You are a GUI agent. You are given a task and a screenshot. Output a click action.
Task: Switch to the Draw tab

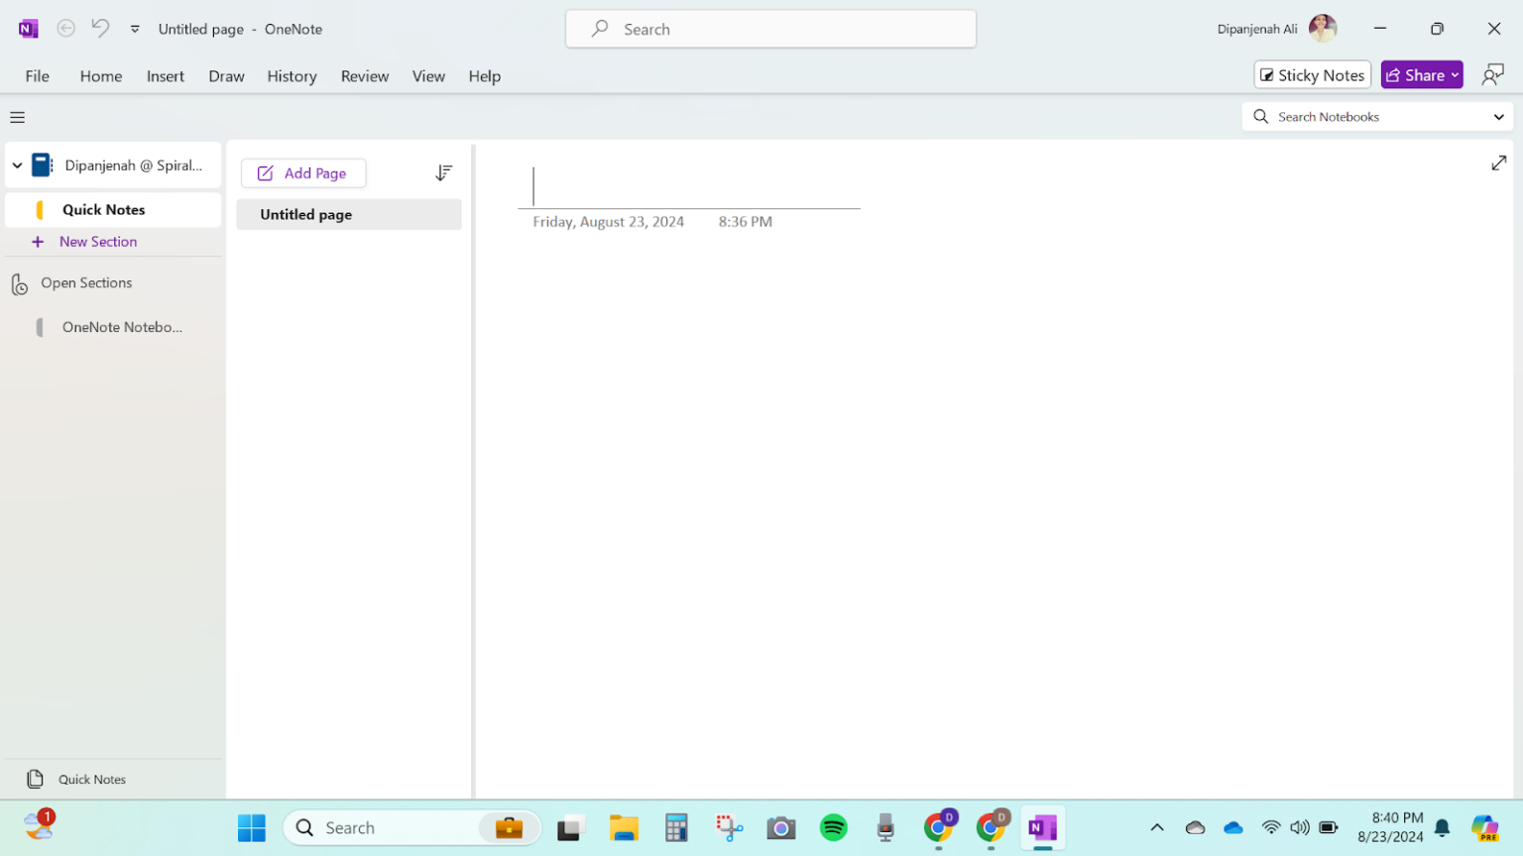(226, 75)
